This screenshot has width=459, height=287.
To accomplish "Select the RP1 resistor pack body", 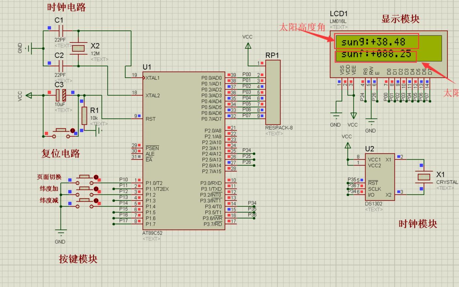I will [273, 92].
